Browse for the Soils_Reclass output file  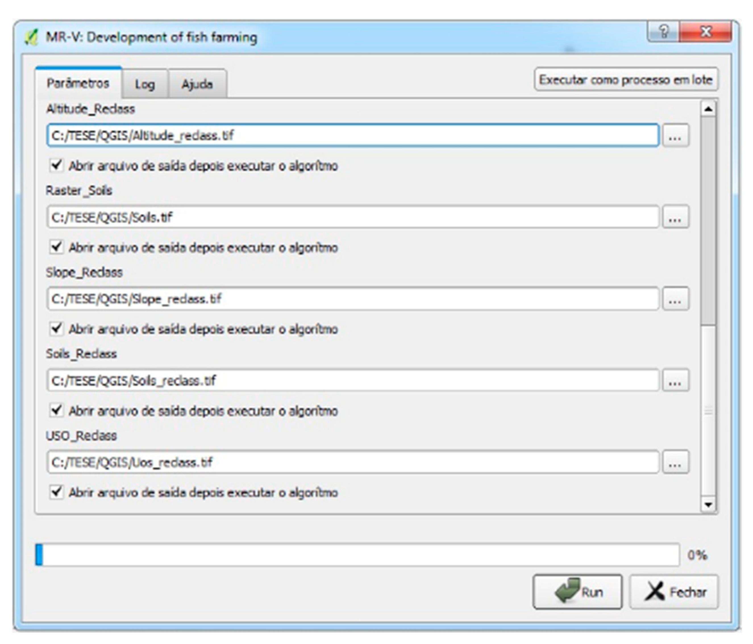tap(675, 380)
